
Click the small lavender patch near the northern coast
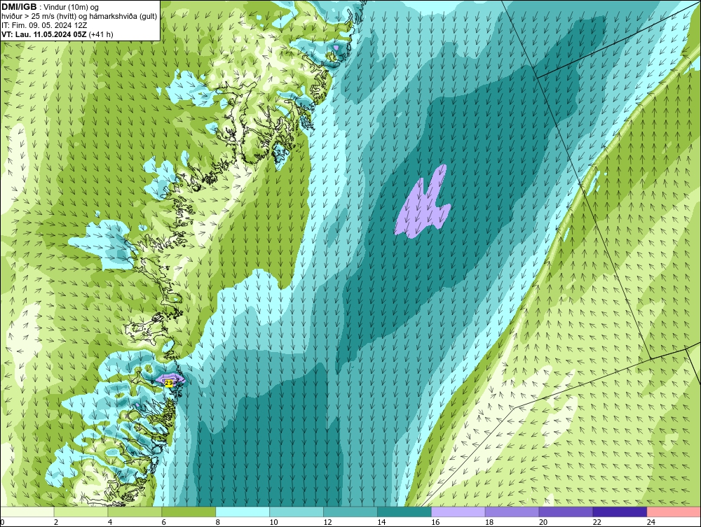click(336, 47)
